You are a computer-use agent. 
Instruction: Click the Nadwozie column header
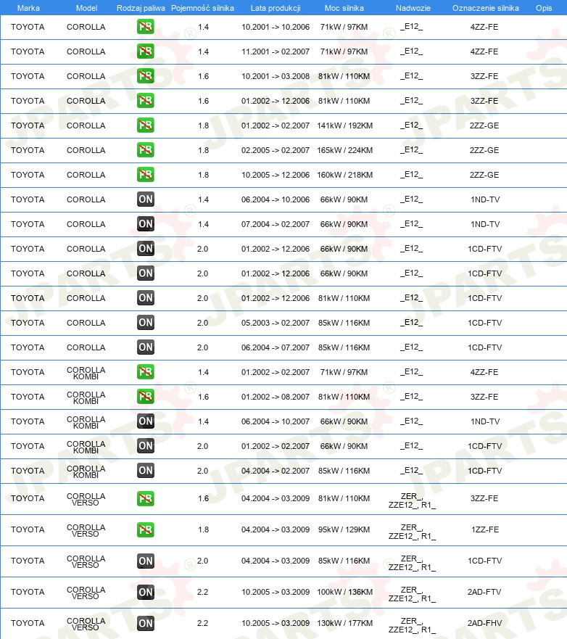[413, 8]
